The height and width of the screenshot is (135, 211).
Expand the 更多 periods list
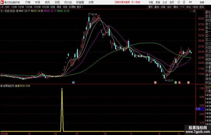pos(80,7)
